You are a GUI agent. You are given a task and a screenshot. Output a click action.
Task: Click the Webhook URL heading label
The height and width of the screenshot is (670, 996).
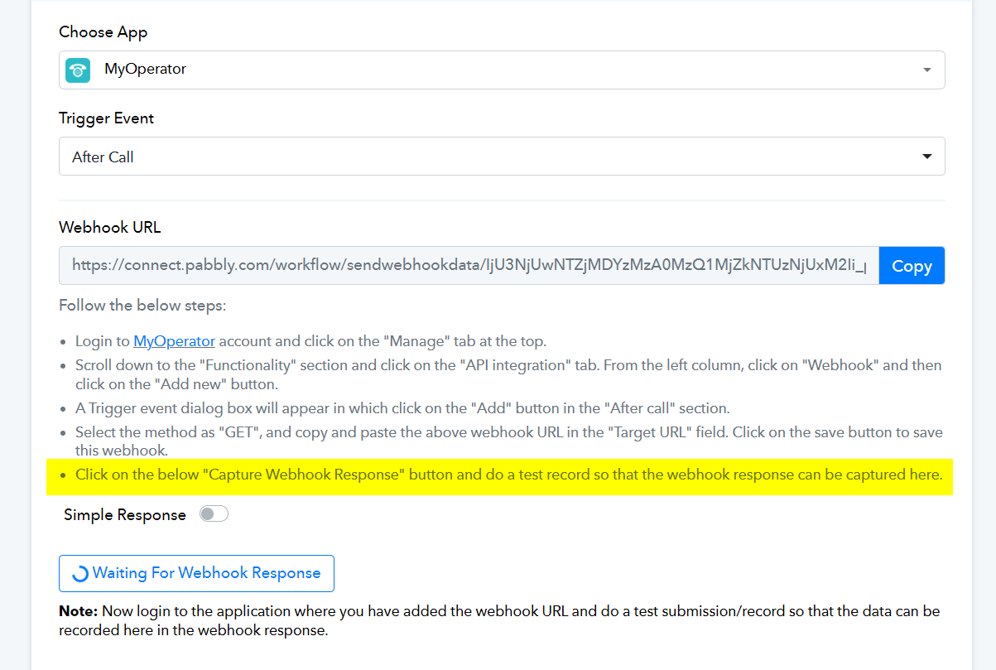(x=109, y=227)
